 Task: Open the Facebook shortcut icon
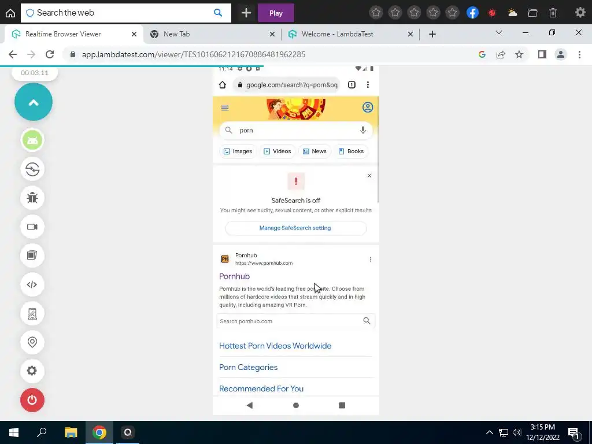[472, 13]
